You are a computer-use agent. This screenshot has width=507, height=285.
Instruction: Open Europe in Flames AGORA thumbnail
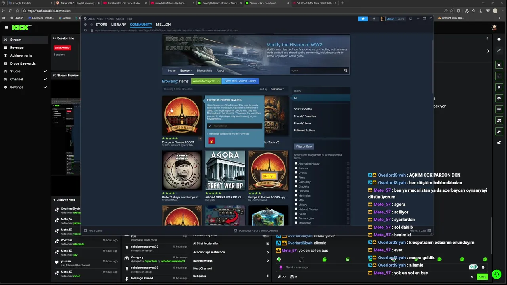pyautogui.click(x=182, y=116)
